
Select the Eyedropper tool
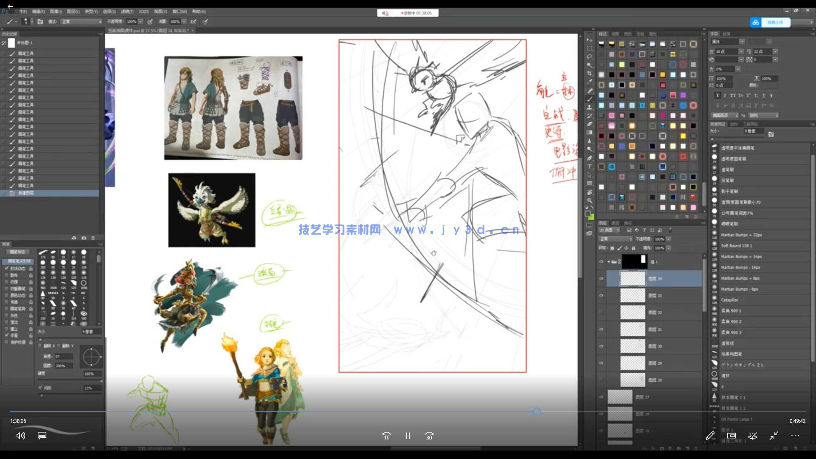pos(589,82)
